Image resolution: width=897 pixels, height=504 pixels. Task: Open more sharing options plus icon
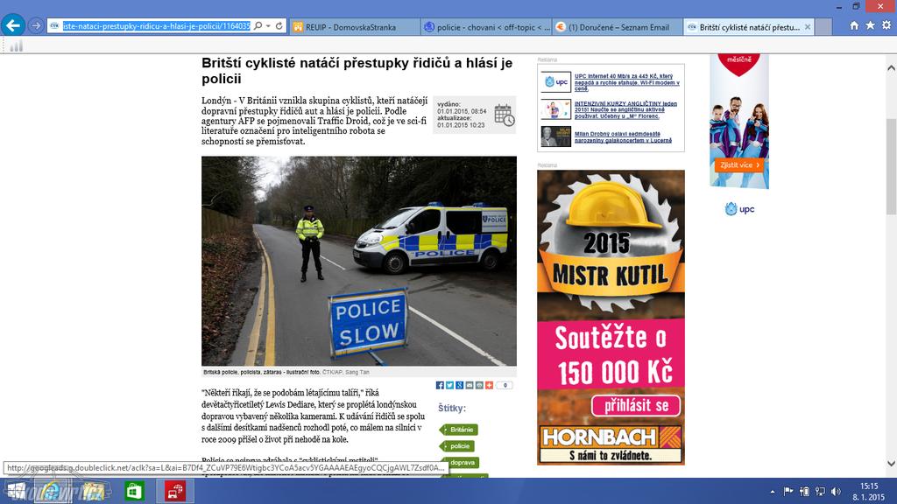489,385
